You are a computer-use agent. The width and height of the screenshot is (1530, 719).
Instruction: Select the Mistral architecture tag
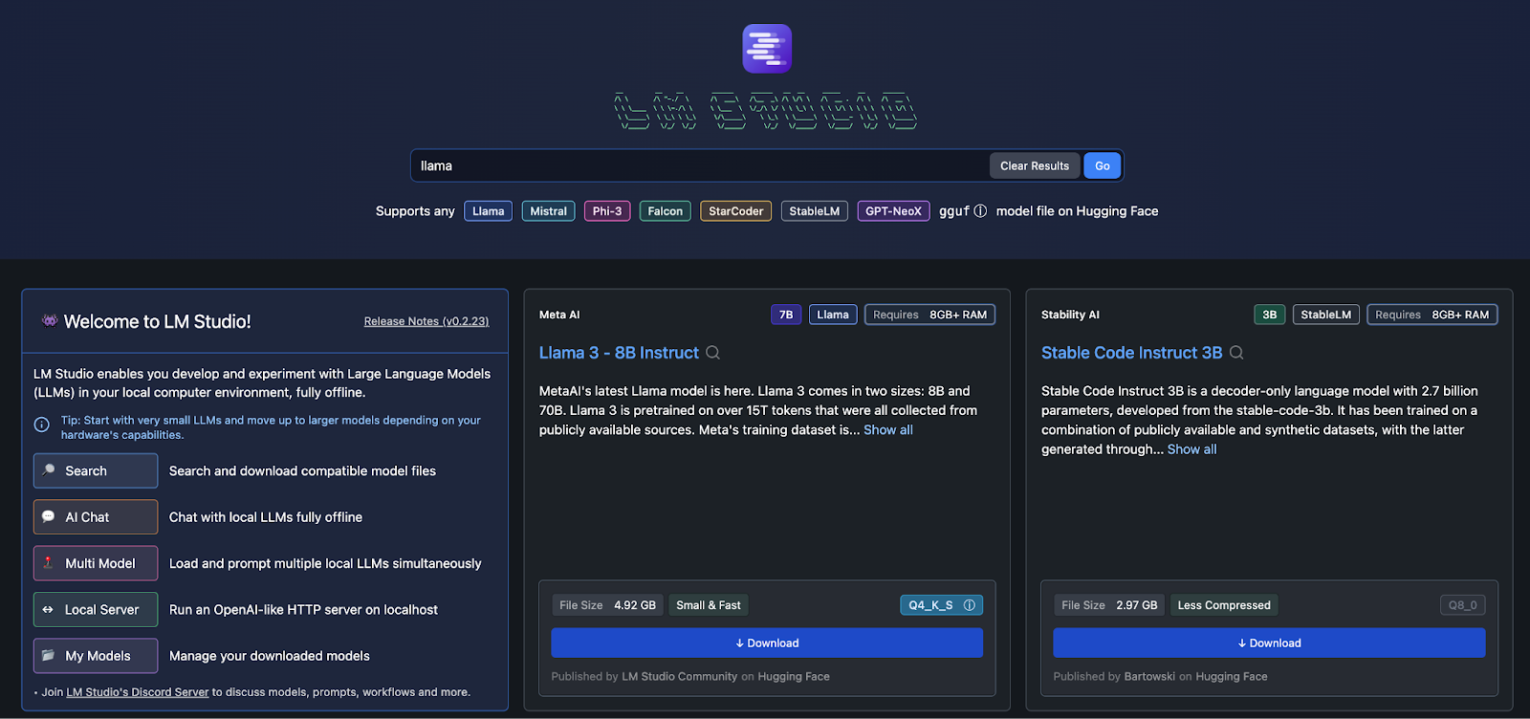pyautogui.click(x=548, y=211)
